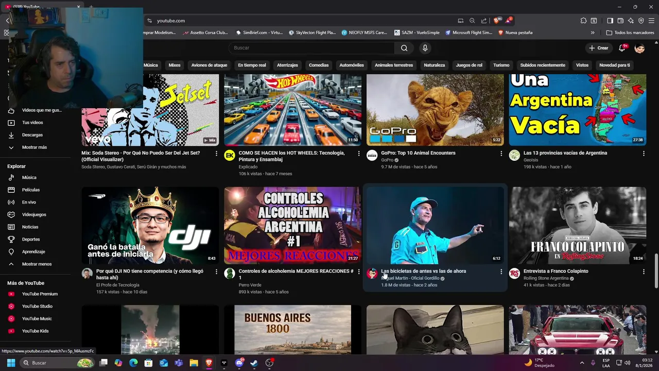Select the Mixes filter chip
Image resolution: width=659 pixels, height=371 pixels.
tap(175, 65)
